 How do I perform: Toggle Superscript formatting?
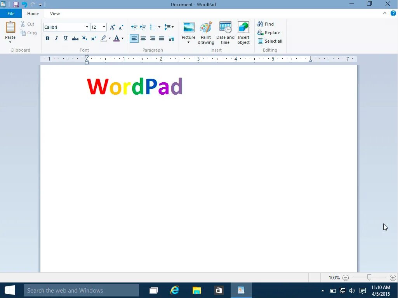[94, 38]
